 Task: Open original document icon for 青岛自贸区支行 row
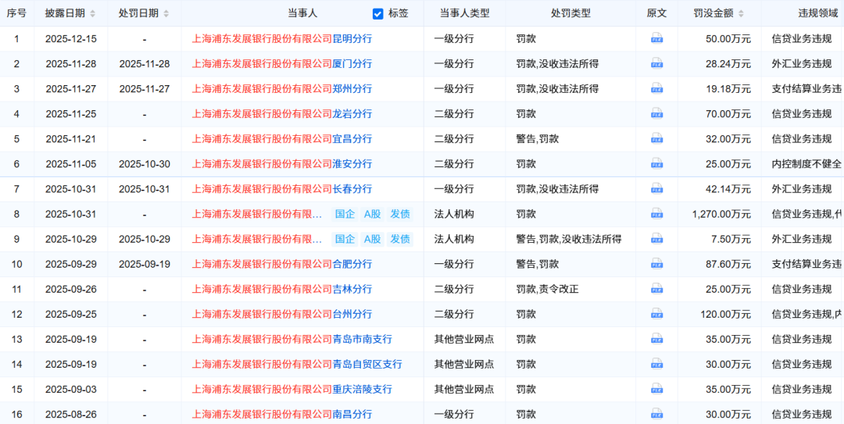tap(656, 365)
